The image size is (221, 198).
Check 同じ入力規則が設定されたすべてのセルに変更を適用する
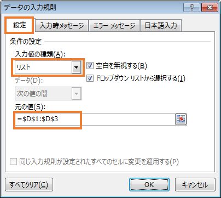point(13,162)
